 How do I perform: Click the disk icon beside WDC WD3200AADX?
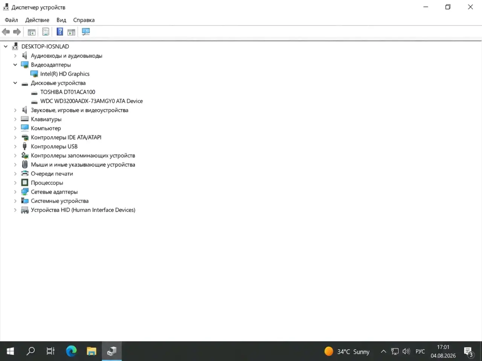pos(34,102)
